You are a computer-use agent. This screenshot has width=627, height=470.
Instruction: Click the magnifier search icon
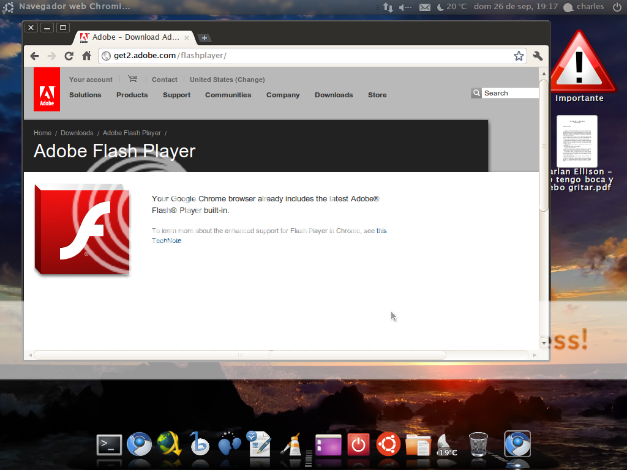pyautogui.click(x=476, y=93)
